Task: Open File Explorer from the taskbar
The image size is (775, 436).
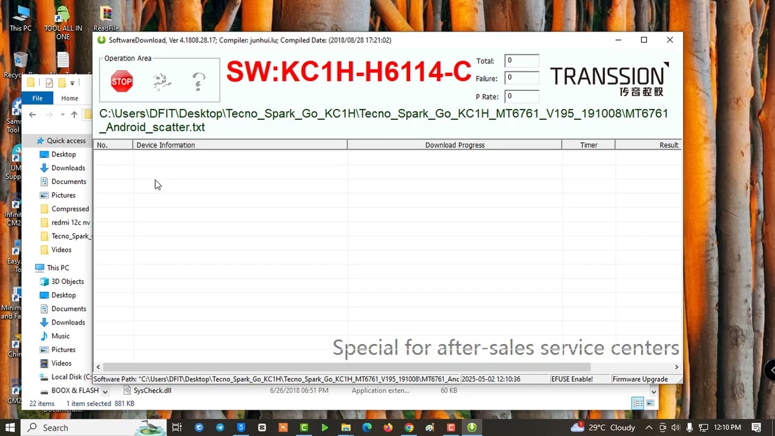Action: click(346, 428)
